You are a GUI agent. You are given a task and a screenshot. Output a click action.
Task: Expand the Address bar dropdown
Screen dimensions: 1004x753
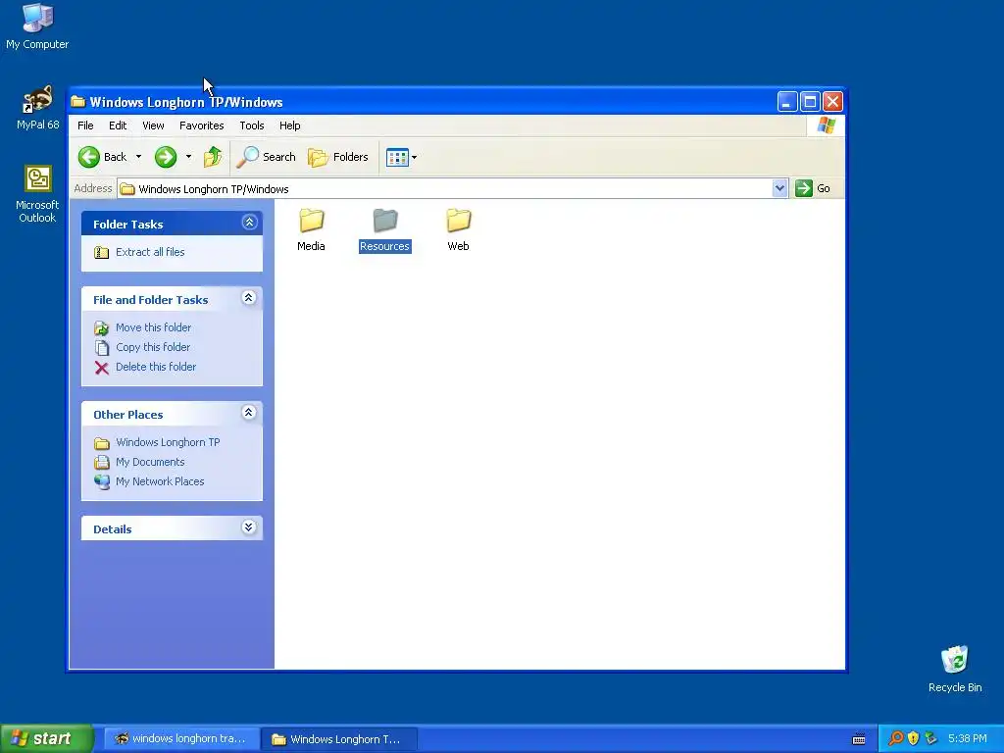(779, 188)
